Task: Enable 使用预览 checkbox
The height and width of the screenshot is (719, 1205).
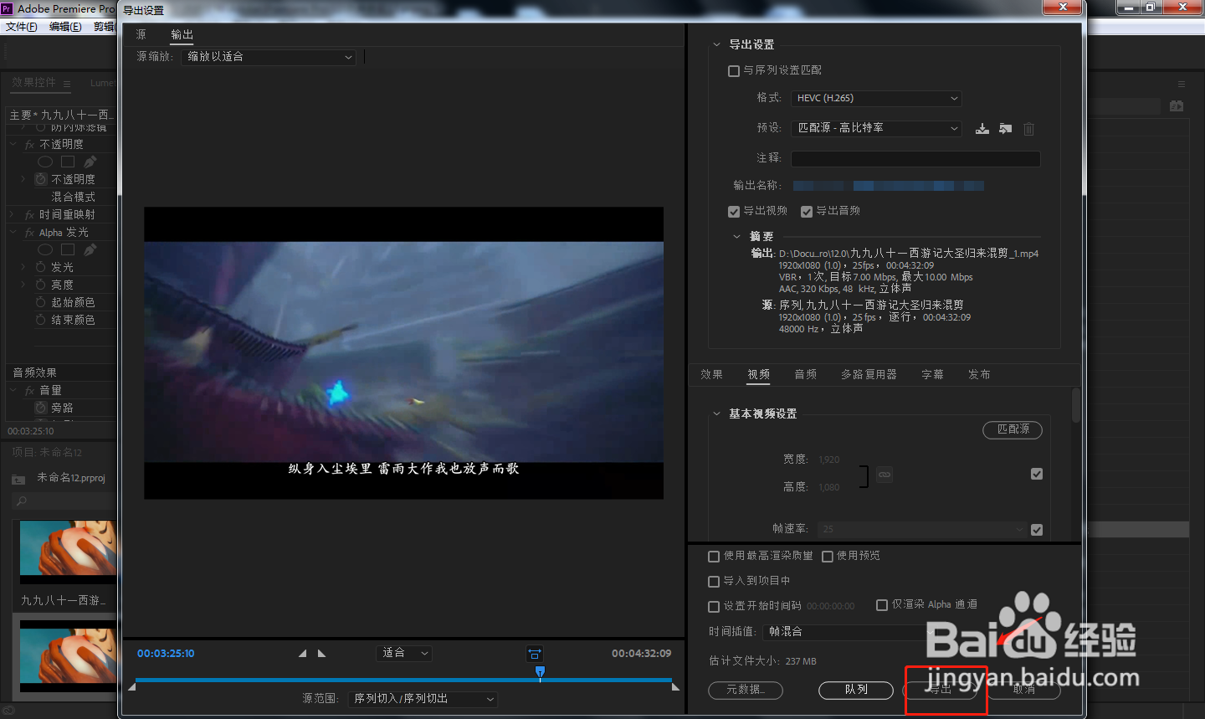Action: point(828,557)
